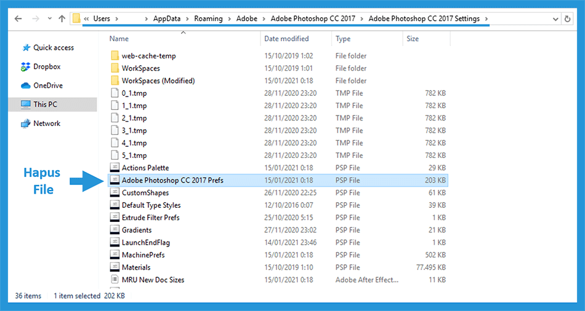Expand the chevron after AppData breadcrumb
Image resolution: width=585 pixels, height=311 pixels.
tap(187, 18)
